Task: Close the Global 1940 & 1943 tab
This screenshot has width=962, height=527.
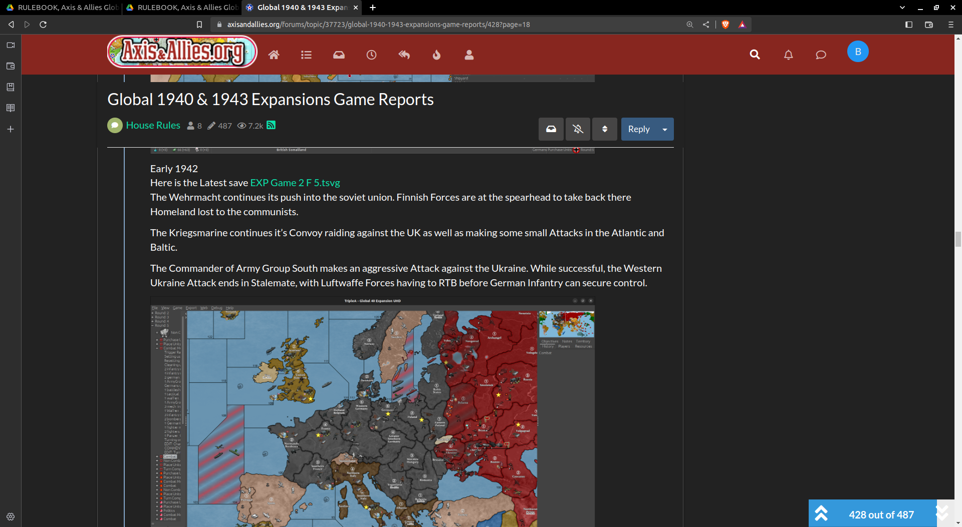Action: (355, 8)
